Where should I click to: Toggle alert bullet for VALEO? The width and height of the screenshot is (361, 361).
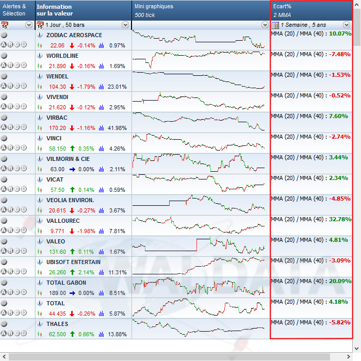(4, 241)
